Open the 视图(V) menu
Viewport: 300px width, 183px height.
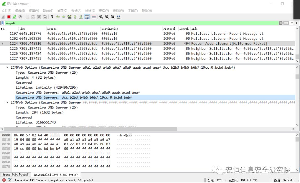[x=34, y=11]
